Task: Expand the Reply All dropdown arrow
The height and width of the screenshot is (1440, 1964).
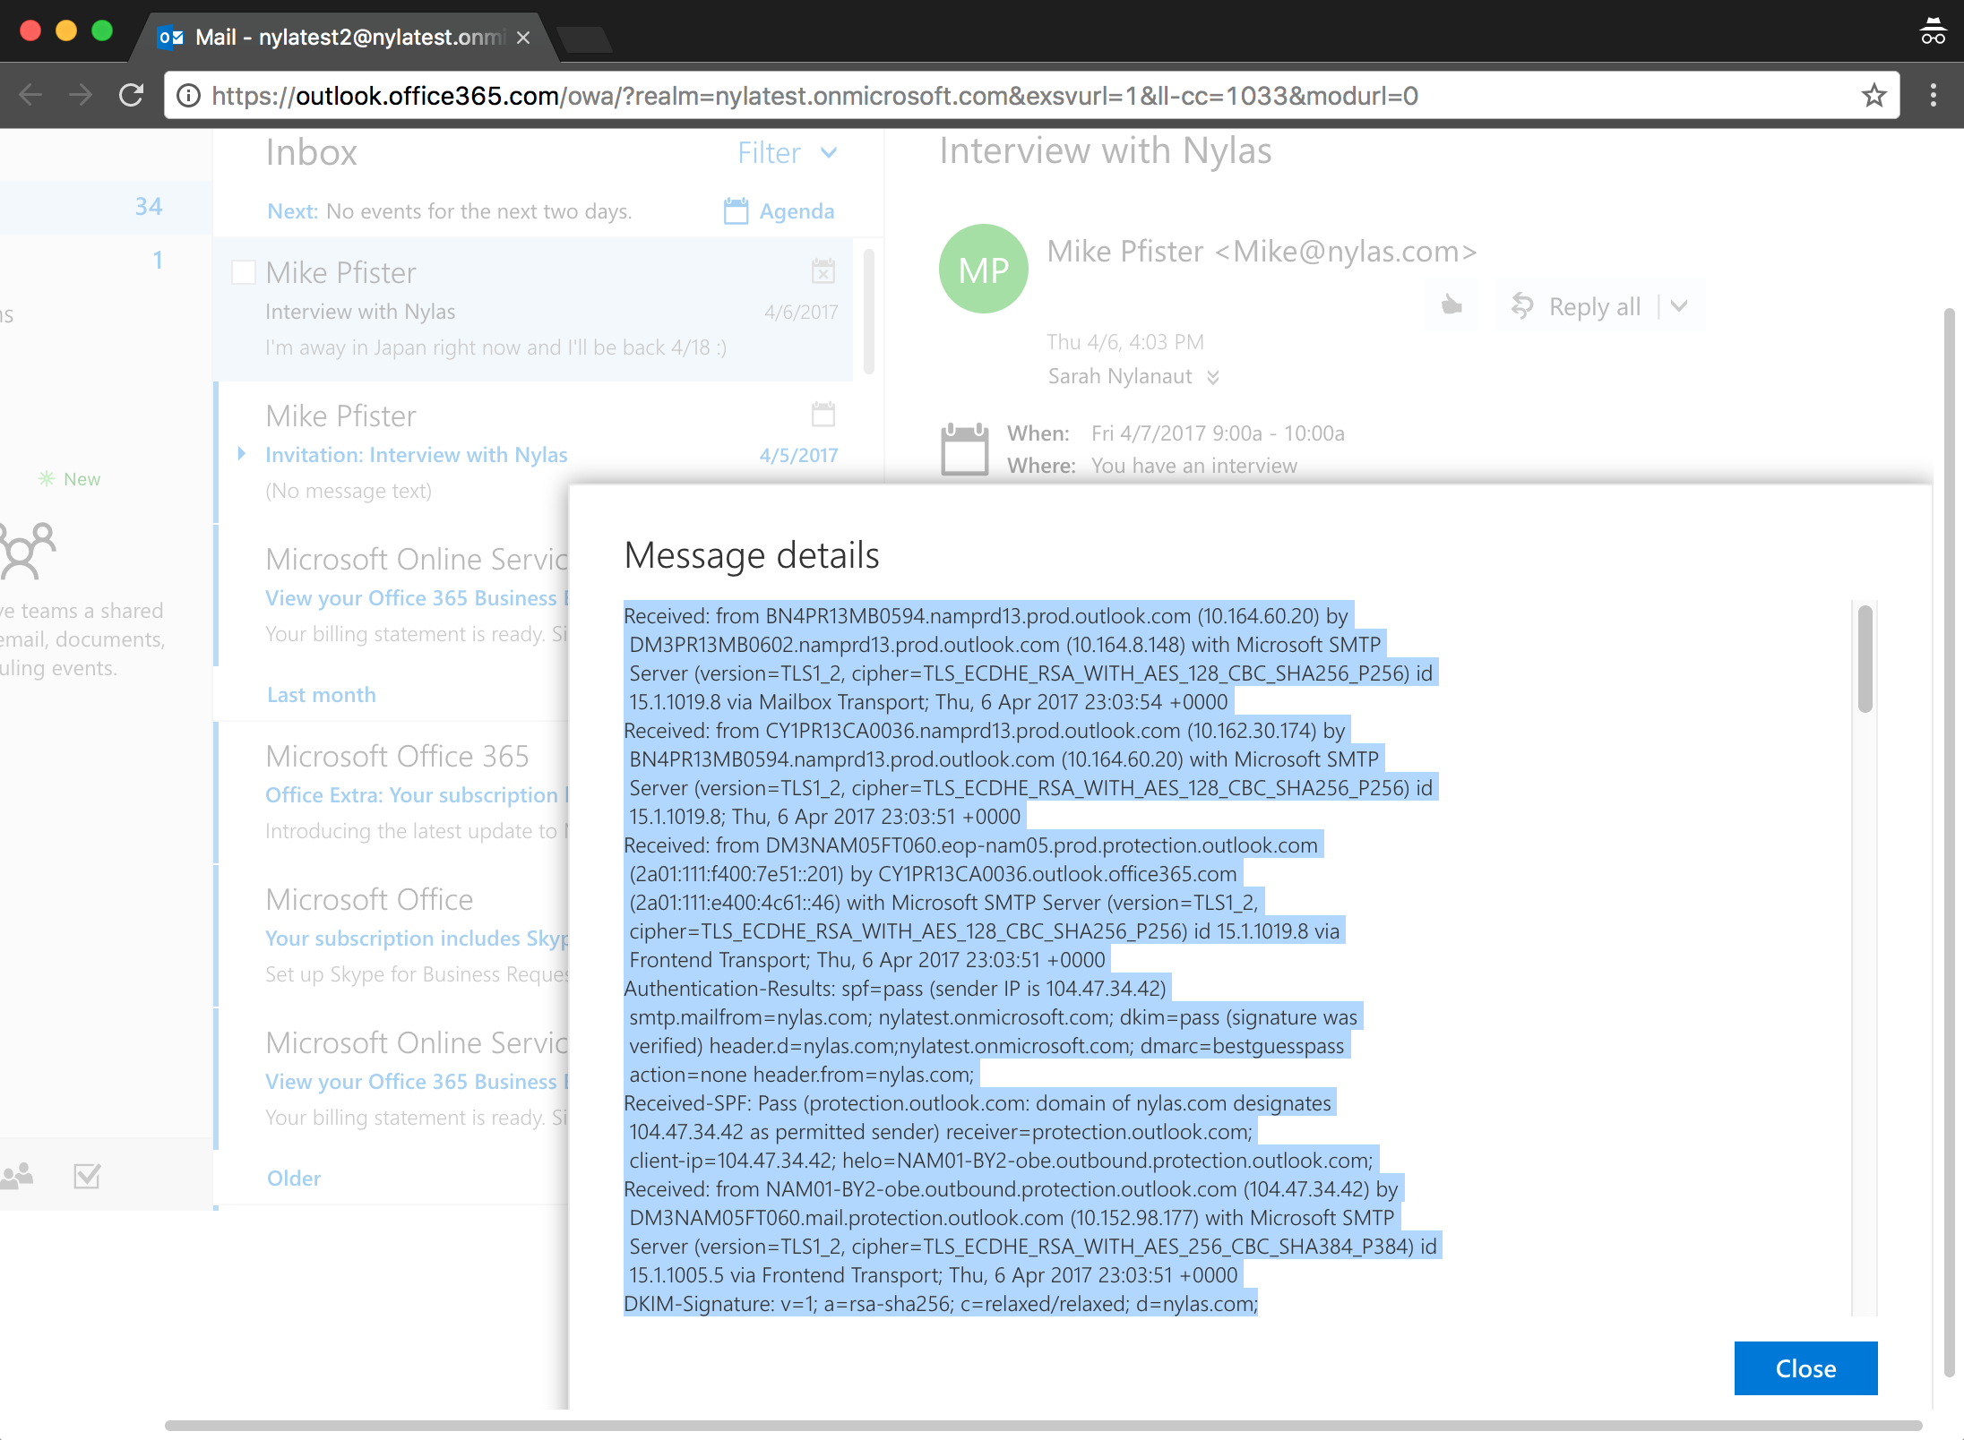Action: tap(1677, 306)
